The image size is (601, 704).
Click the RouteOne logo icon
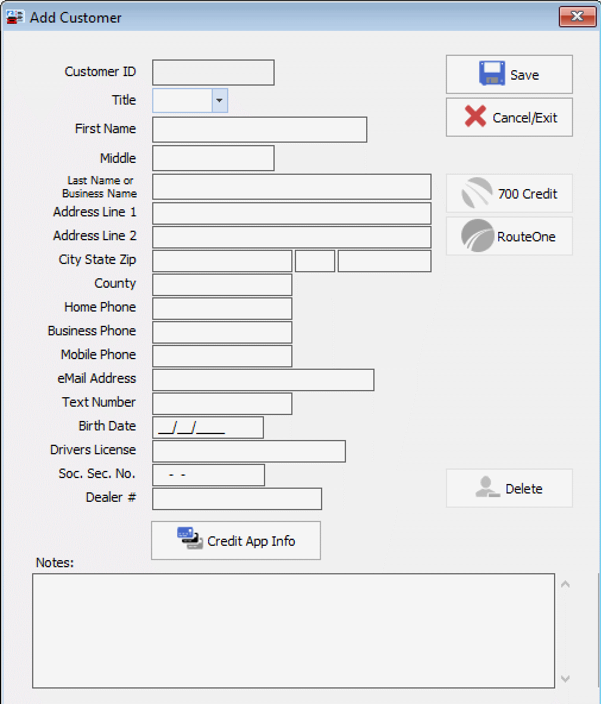click(477, 236)
